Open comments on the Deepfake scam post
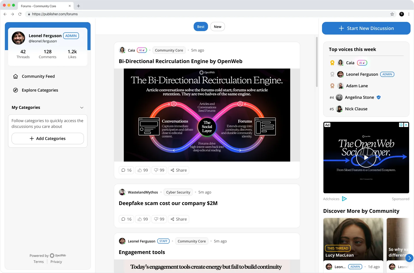The width and height of the screenshot is (414, 273). pyautogui.click(x=126, y=219)
